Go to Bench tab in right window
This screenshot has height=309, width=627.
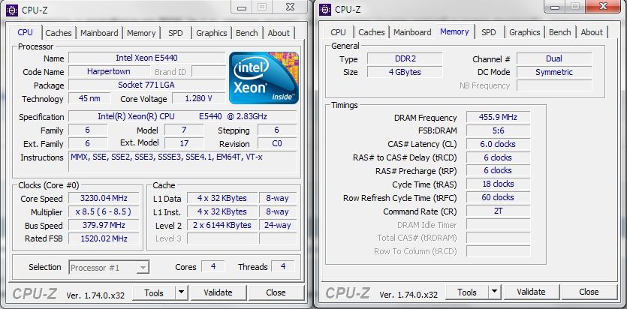(560, 32)
